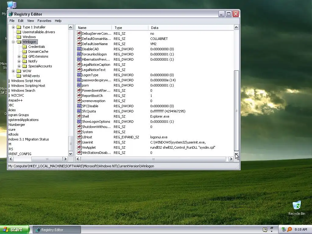Click the values pane scroll left arrow
312x234 pixels.
pos(78,159)
